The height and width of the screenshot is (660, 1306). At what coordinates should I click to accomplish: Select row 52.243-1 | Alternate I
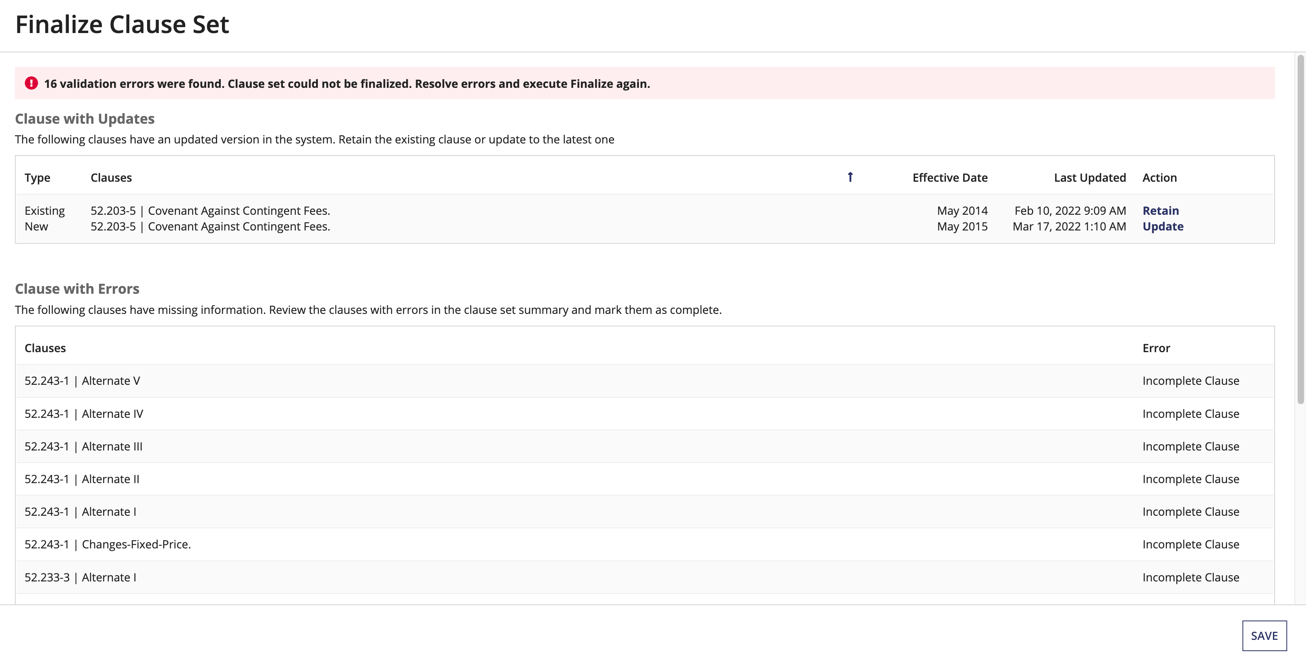tap(645, 511)
